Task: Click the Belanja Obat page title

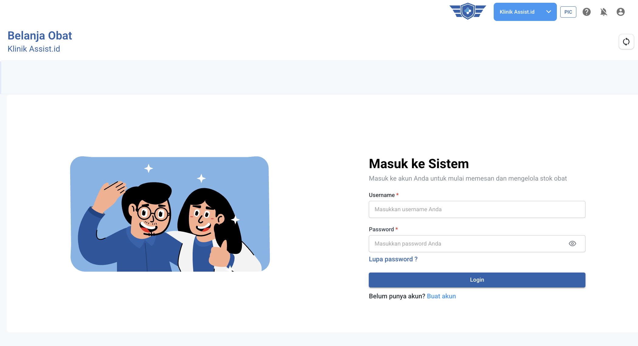Action: point(40,36)
